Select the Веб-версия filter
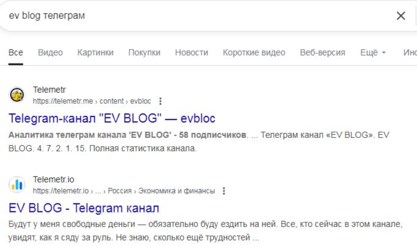 coord(322,52)
